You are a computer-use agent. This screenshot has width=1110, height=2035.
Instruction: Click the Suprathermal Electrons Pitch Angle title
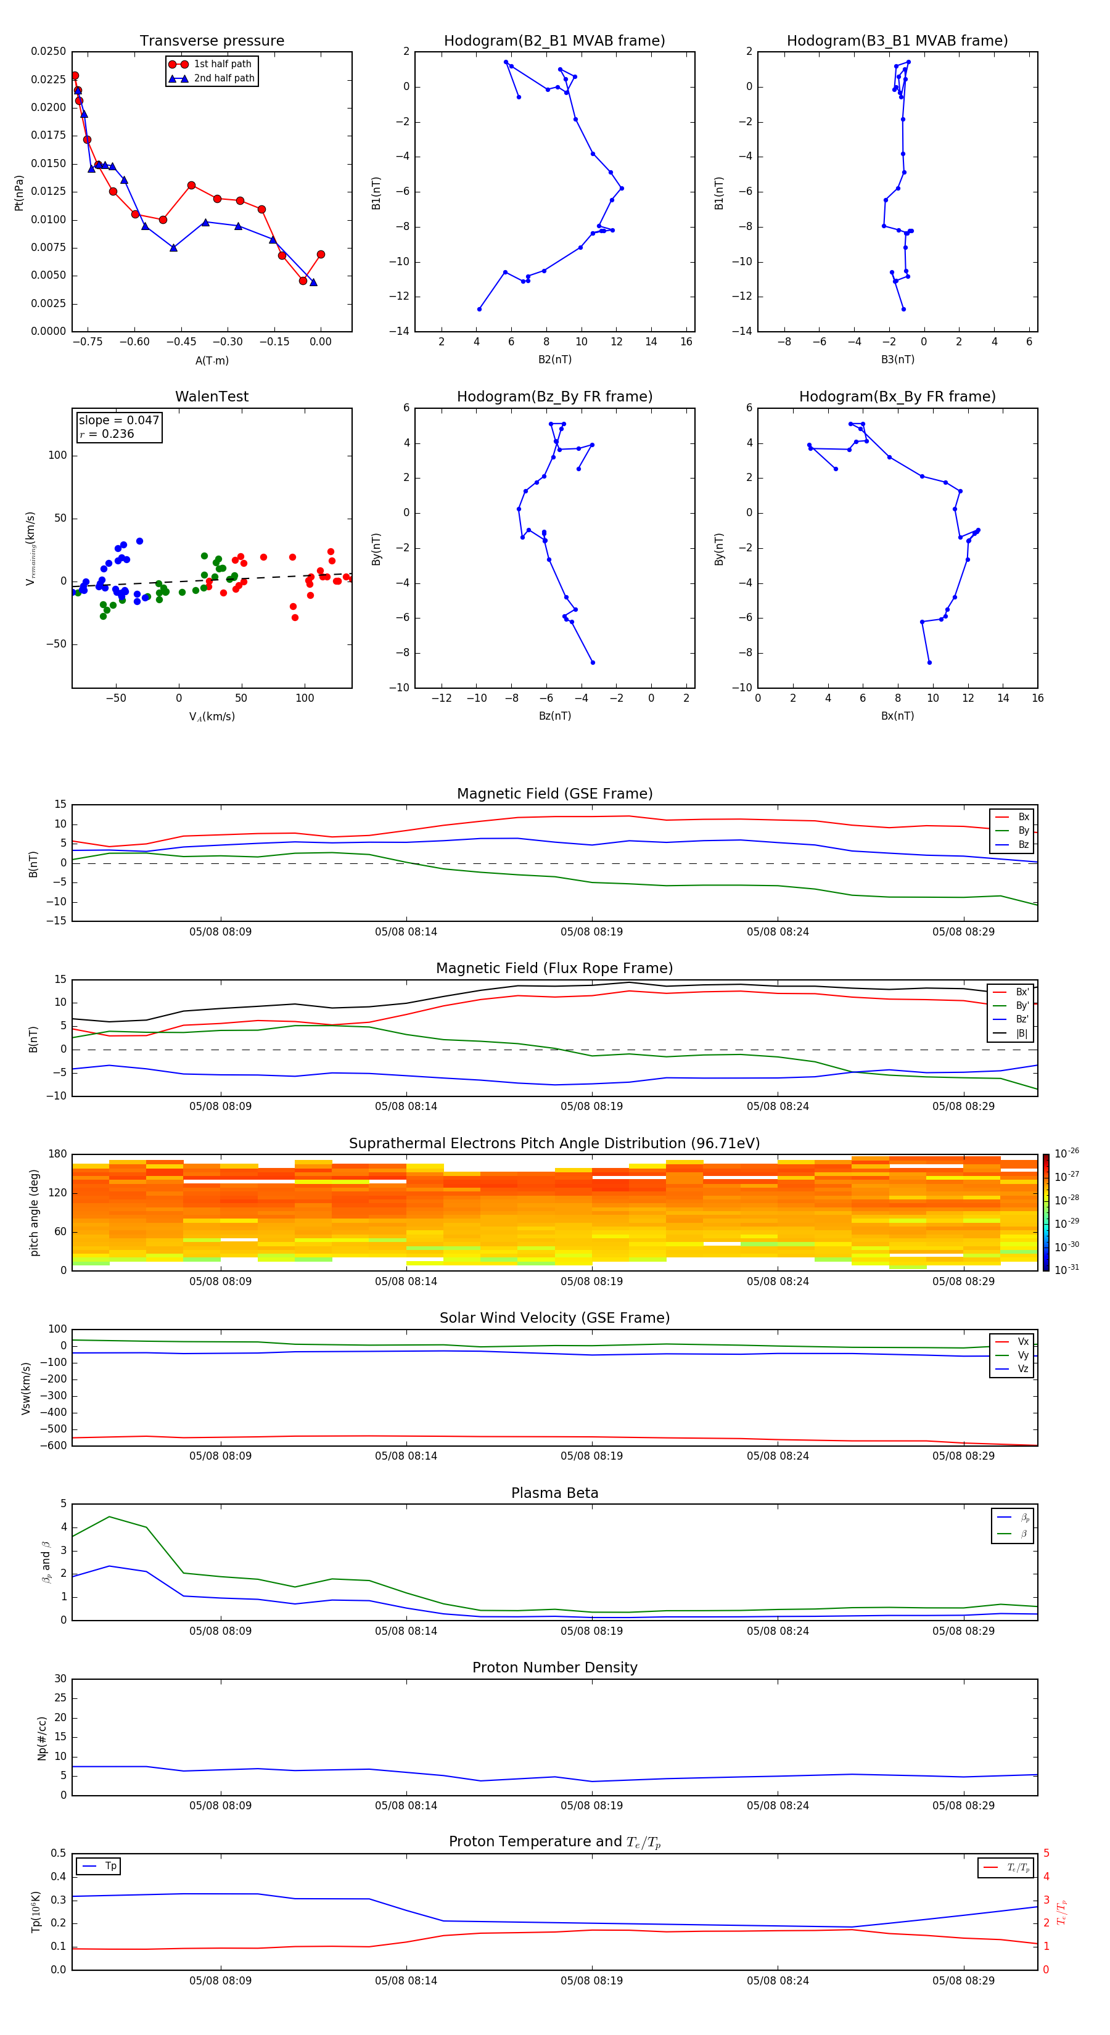point(554,1144)
